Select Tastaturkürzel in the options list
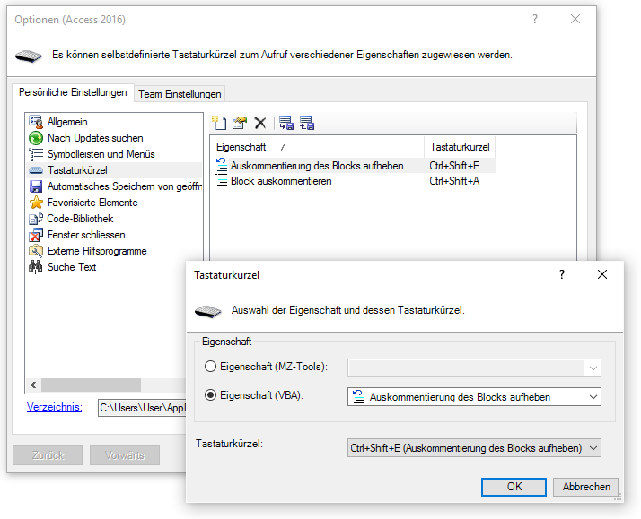 tap(77, 170)
